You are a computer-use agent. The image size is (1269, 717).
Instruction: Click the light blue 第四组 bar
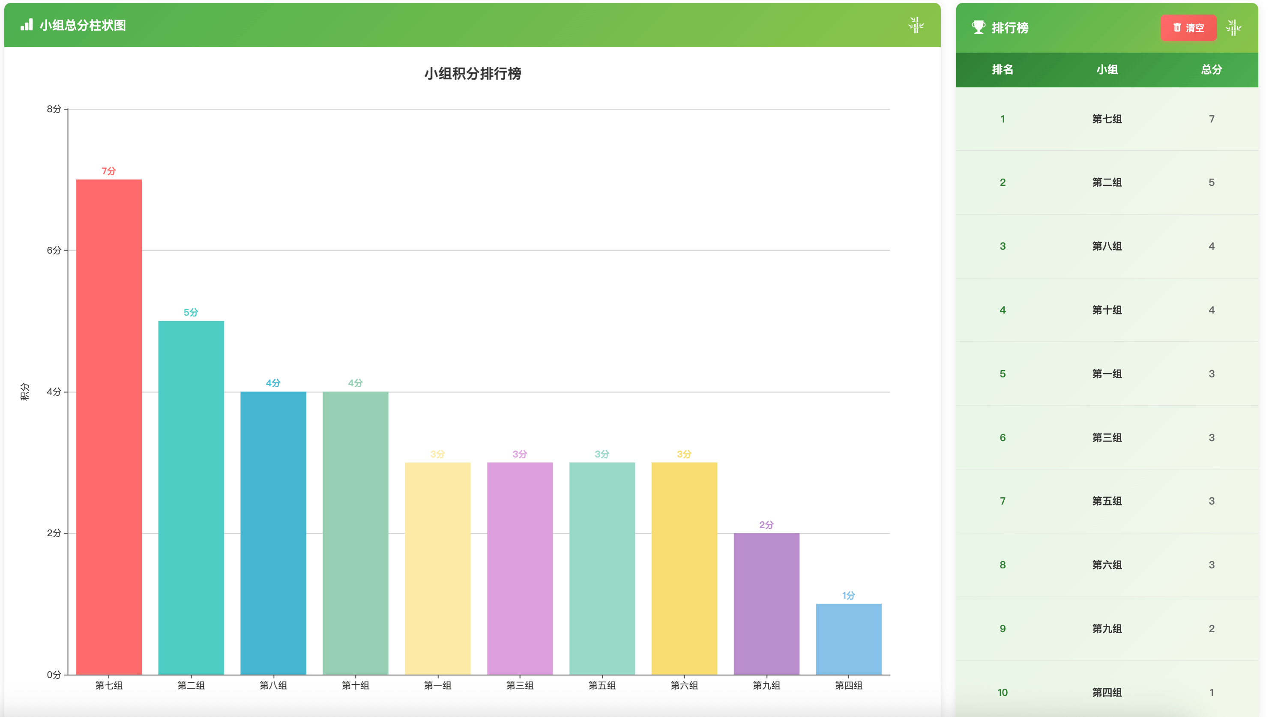click(848, 639)
